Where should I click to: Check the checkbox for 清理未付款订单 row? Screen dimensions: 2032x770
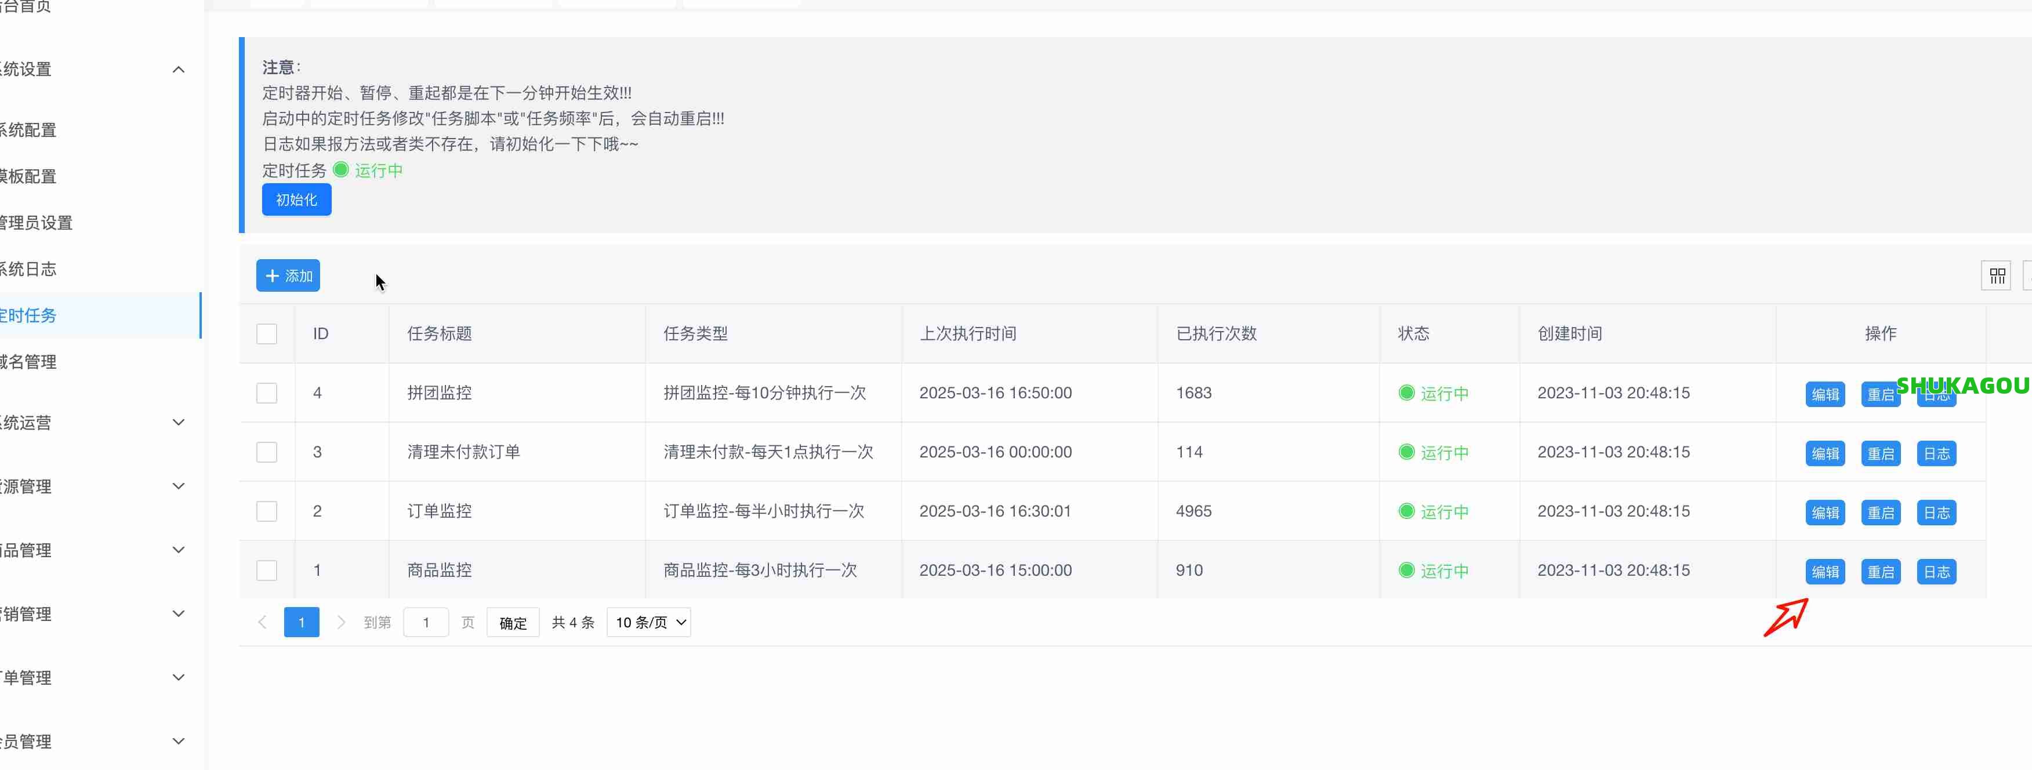click(267, 451)
